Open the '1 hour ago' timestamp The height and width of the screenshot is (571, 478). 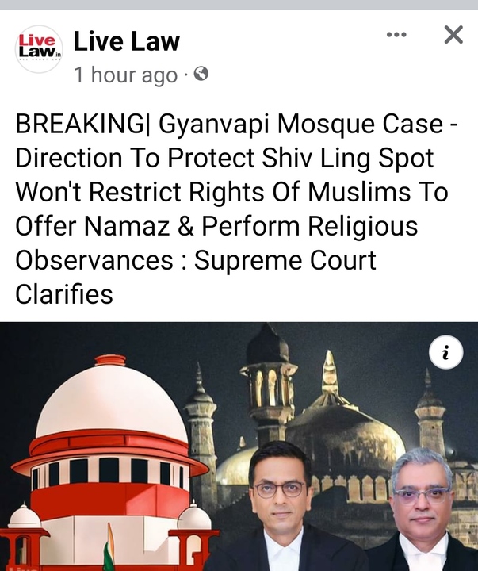[125, 75]
